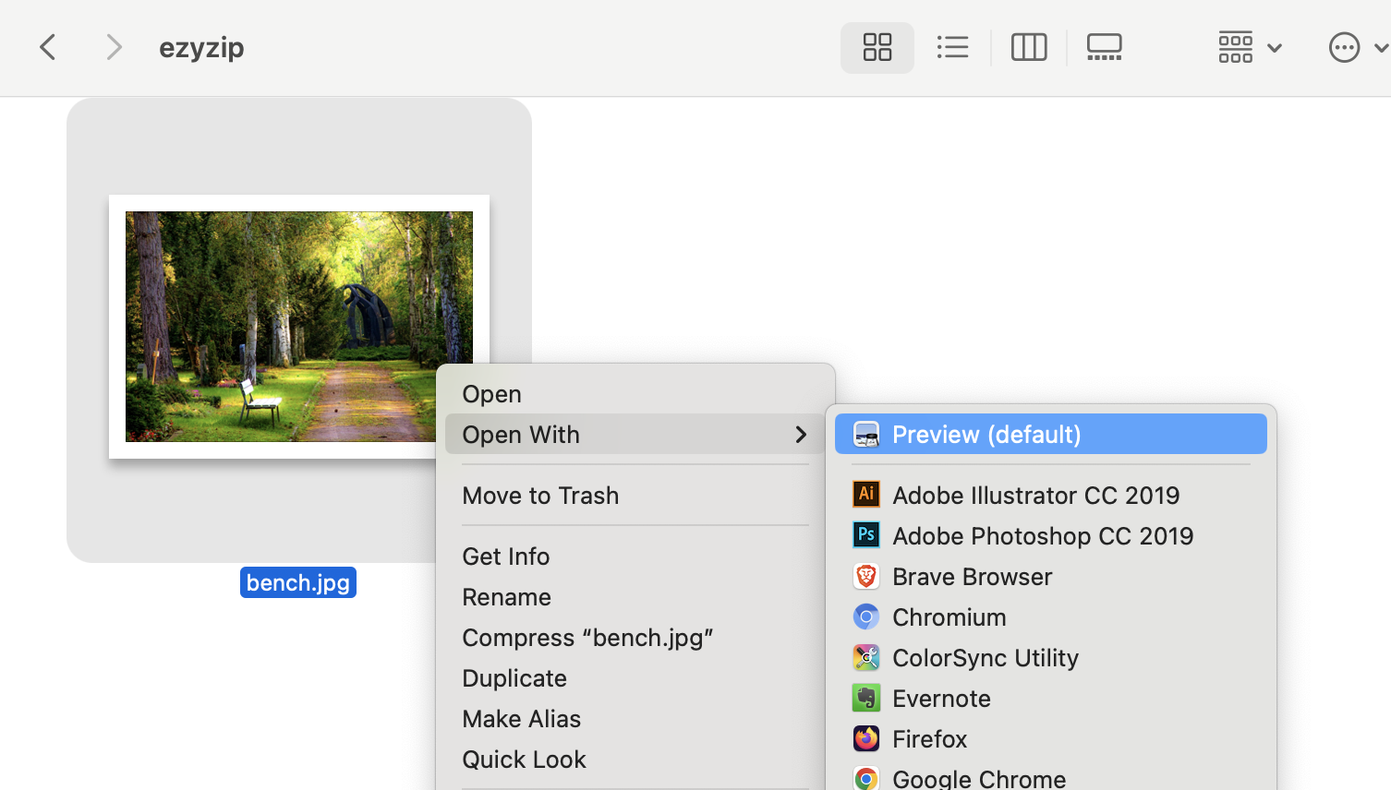Switch to column view mode

click(1028, 47)
